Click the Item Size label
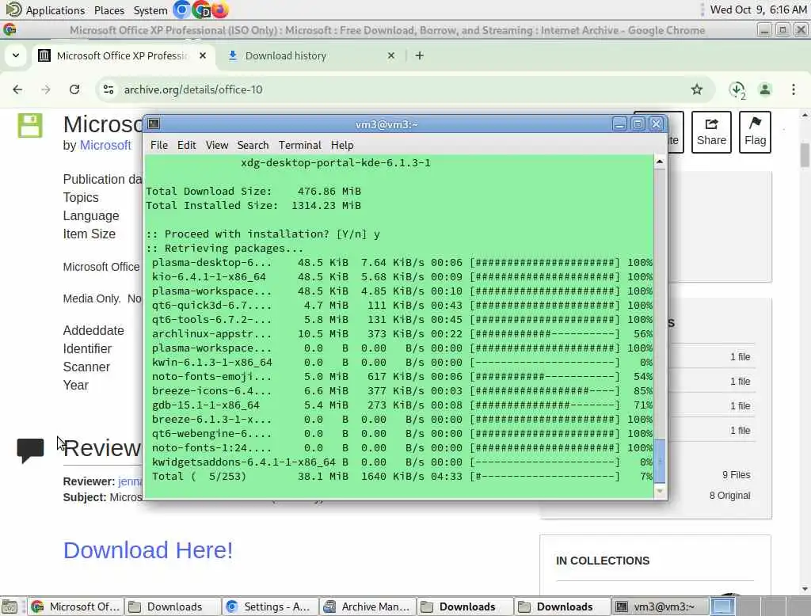Viewport: 811px width, 616px height. (x=89, y=234)
